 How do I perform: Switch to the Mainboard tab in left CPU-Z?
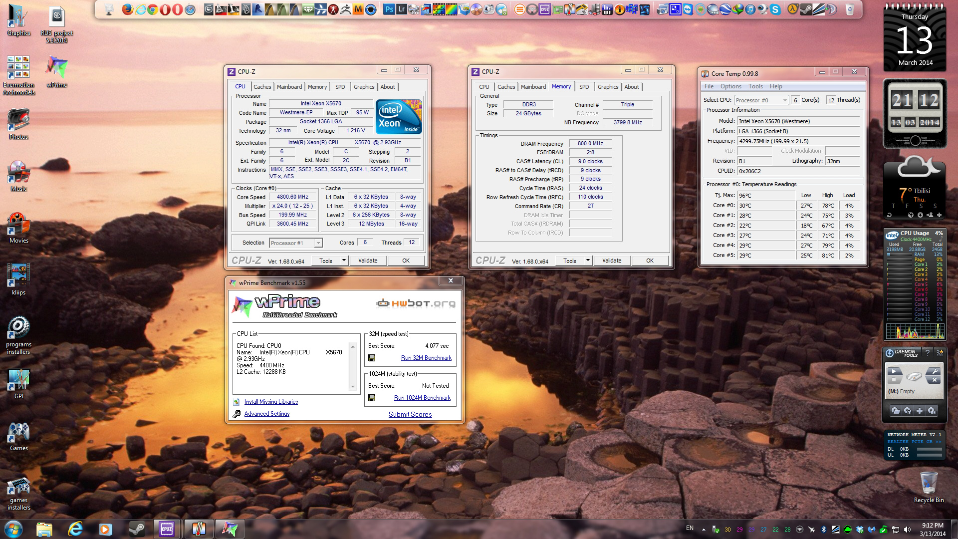click(289, 87)
